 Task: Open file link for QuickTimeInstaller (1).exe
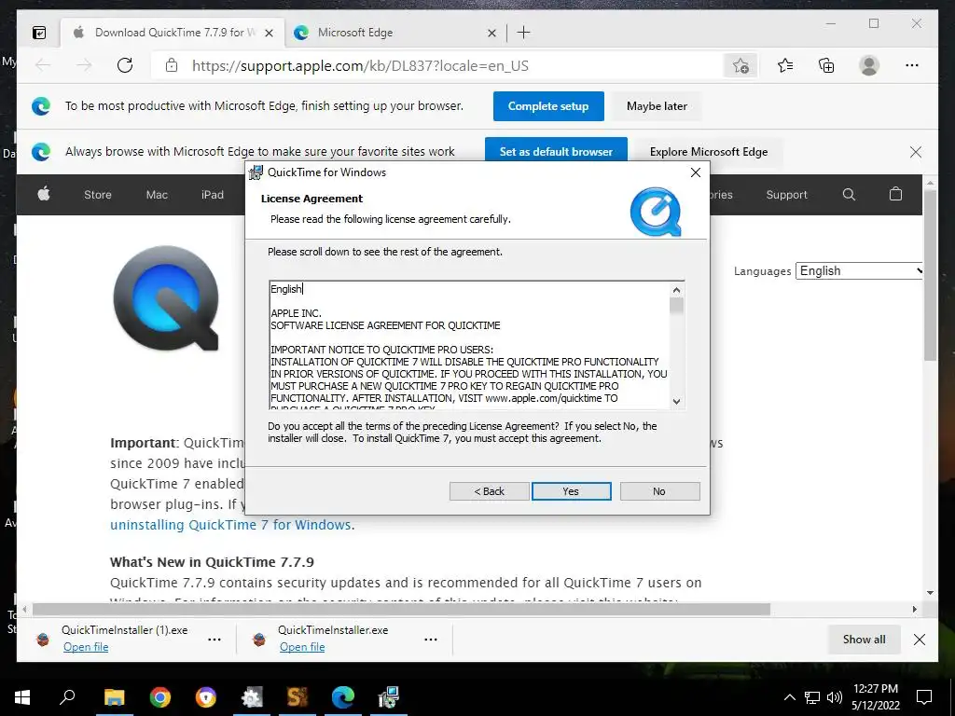tap(86, 647)
